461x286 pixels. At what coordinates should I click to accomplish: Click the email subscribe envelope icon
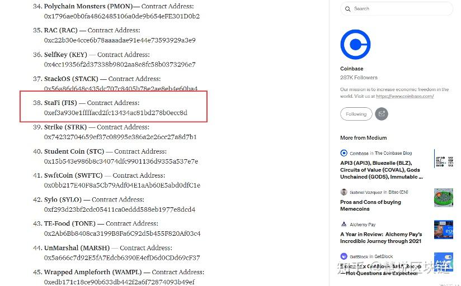point(382,114)
